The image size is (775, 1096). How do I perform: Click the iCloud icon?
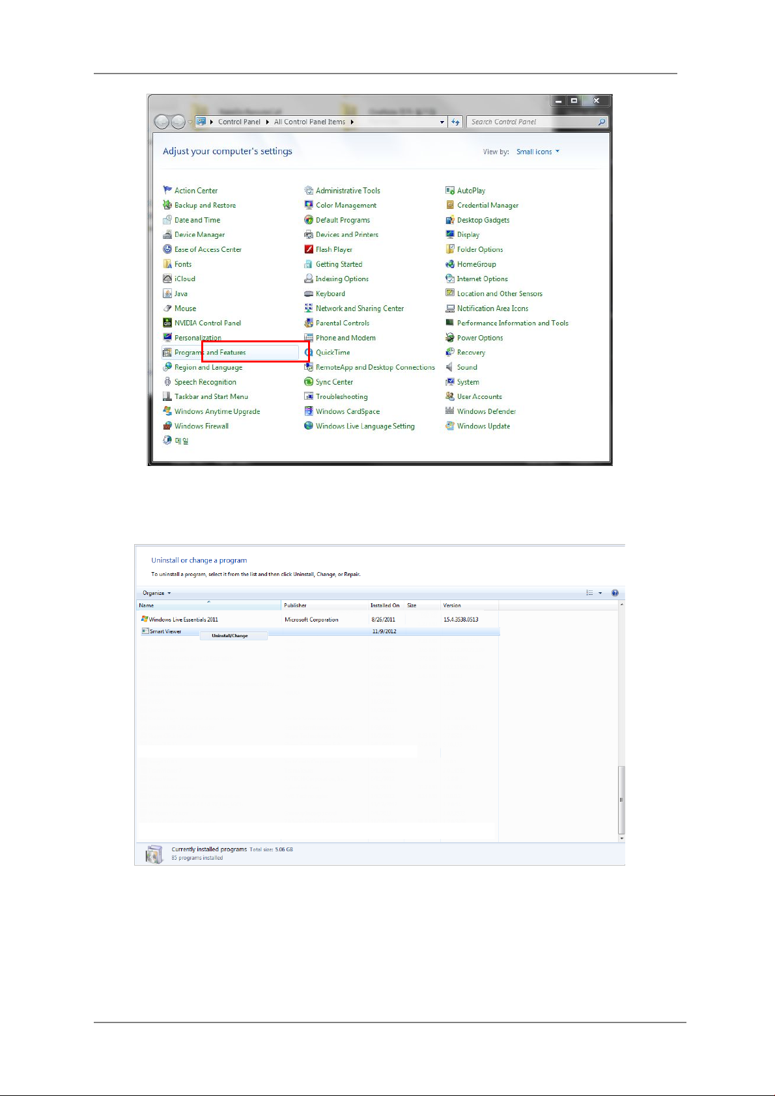coord(167,279)
